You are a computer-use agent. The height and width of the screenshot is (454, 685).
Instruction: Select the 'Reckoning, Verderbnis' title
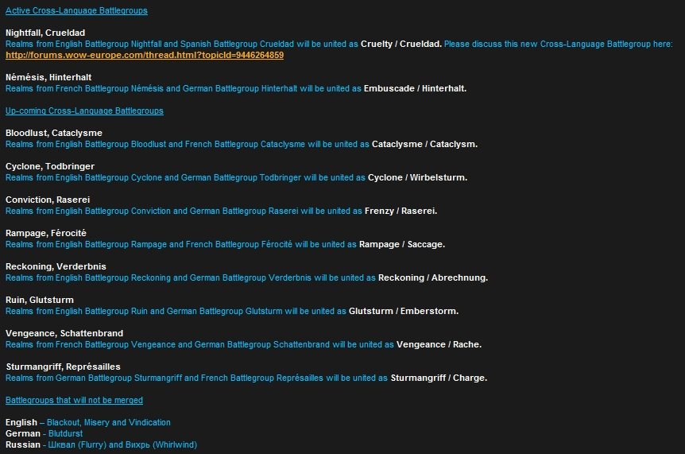pyautogui.click(x=56, y=266)
